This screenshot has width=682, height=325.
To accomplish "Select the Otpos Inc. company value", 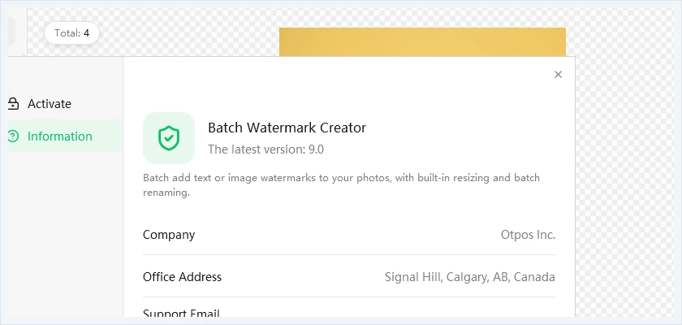I will (x=528, y=235).
